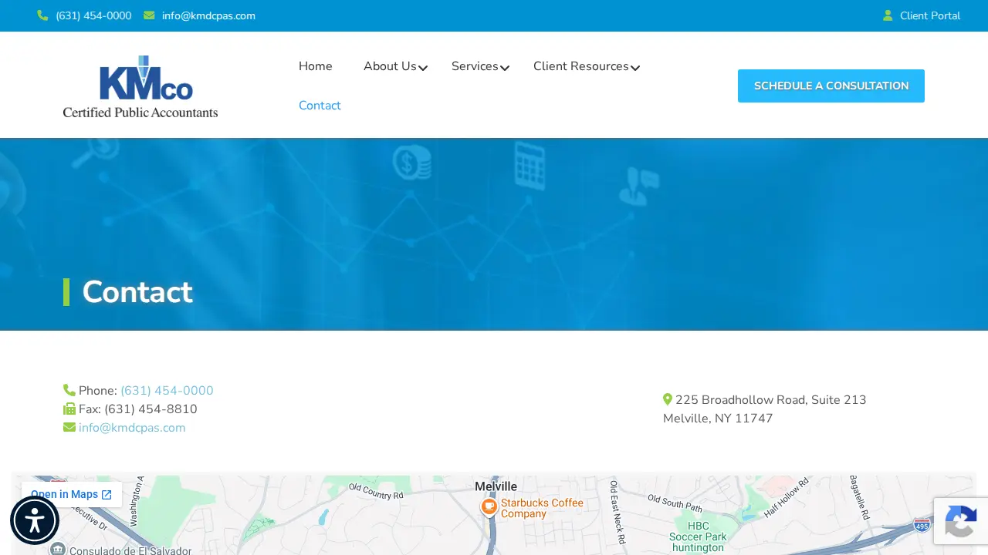Click Schedule a Consultation button
988x555 pixels.
(x=831, y=86)
